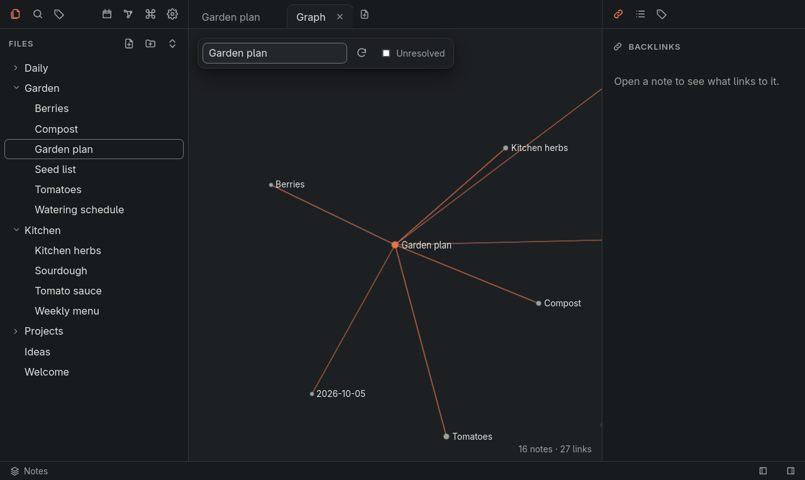Toggle right sidebar from status bar

click(x=791, y=471)
